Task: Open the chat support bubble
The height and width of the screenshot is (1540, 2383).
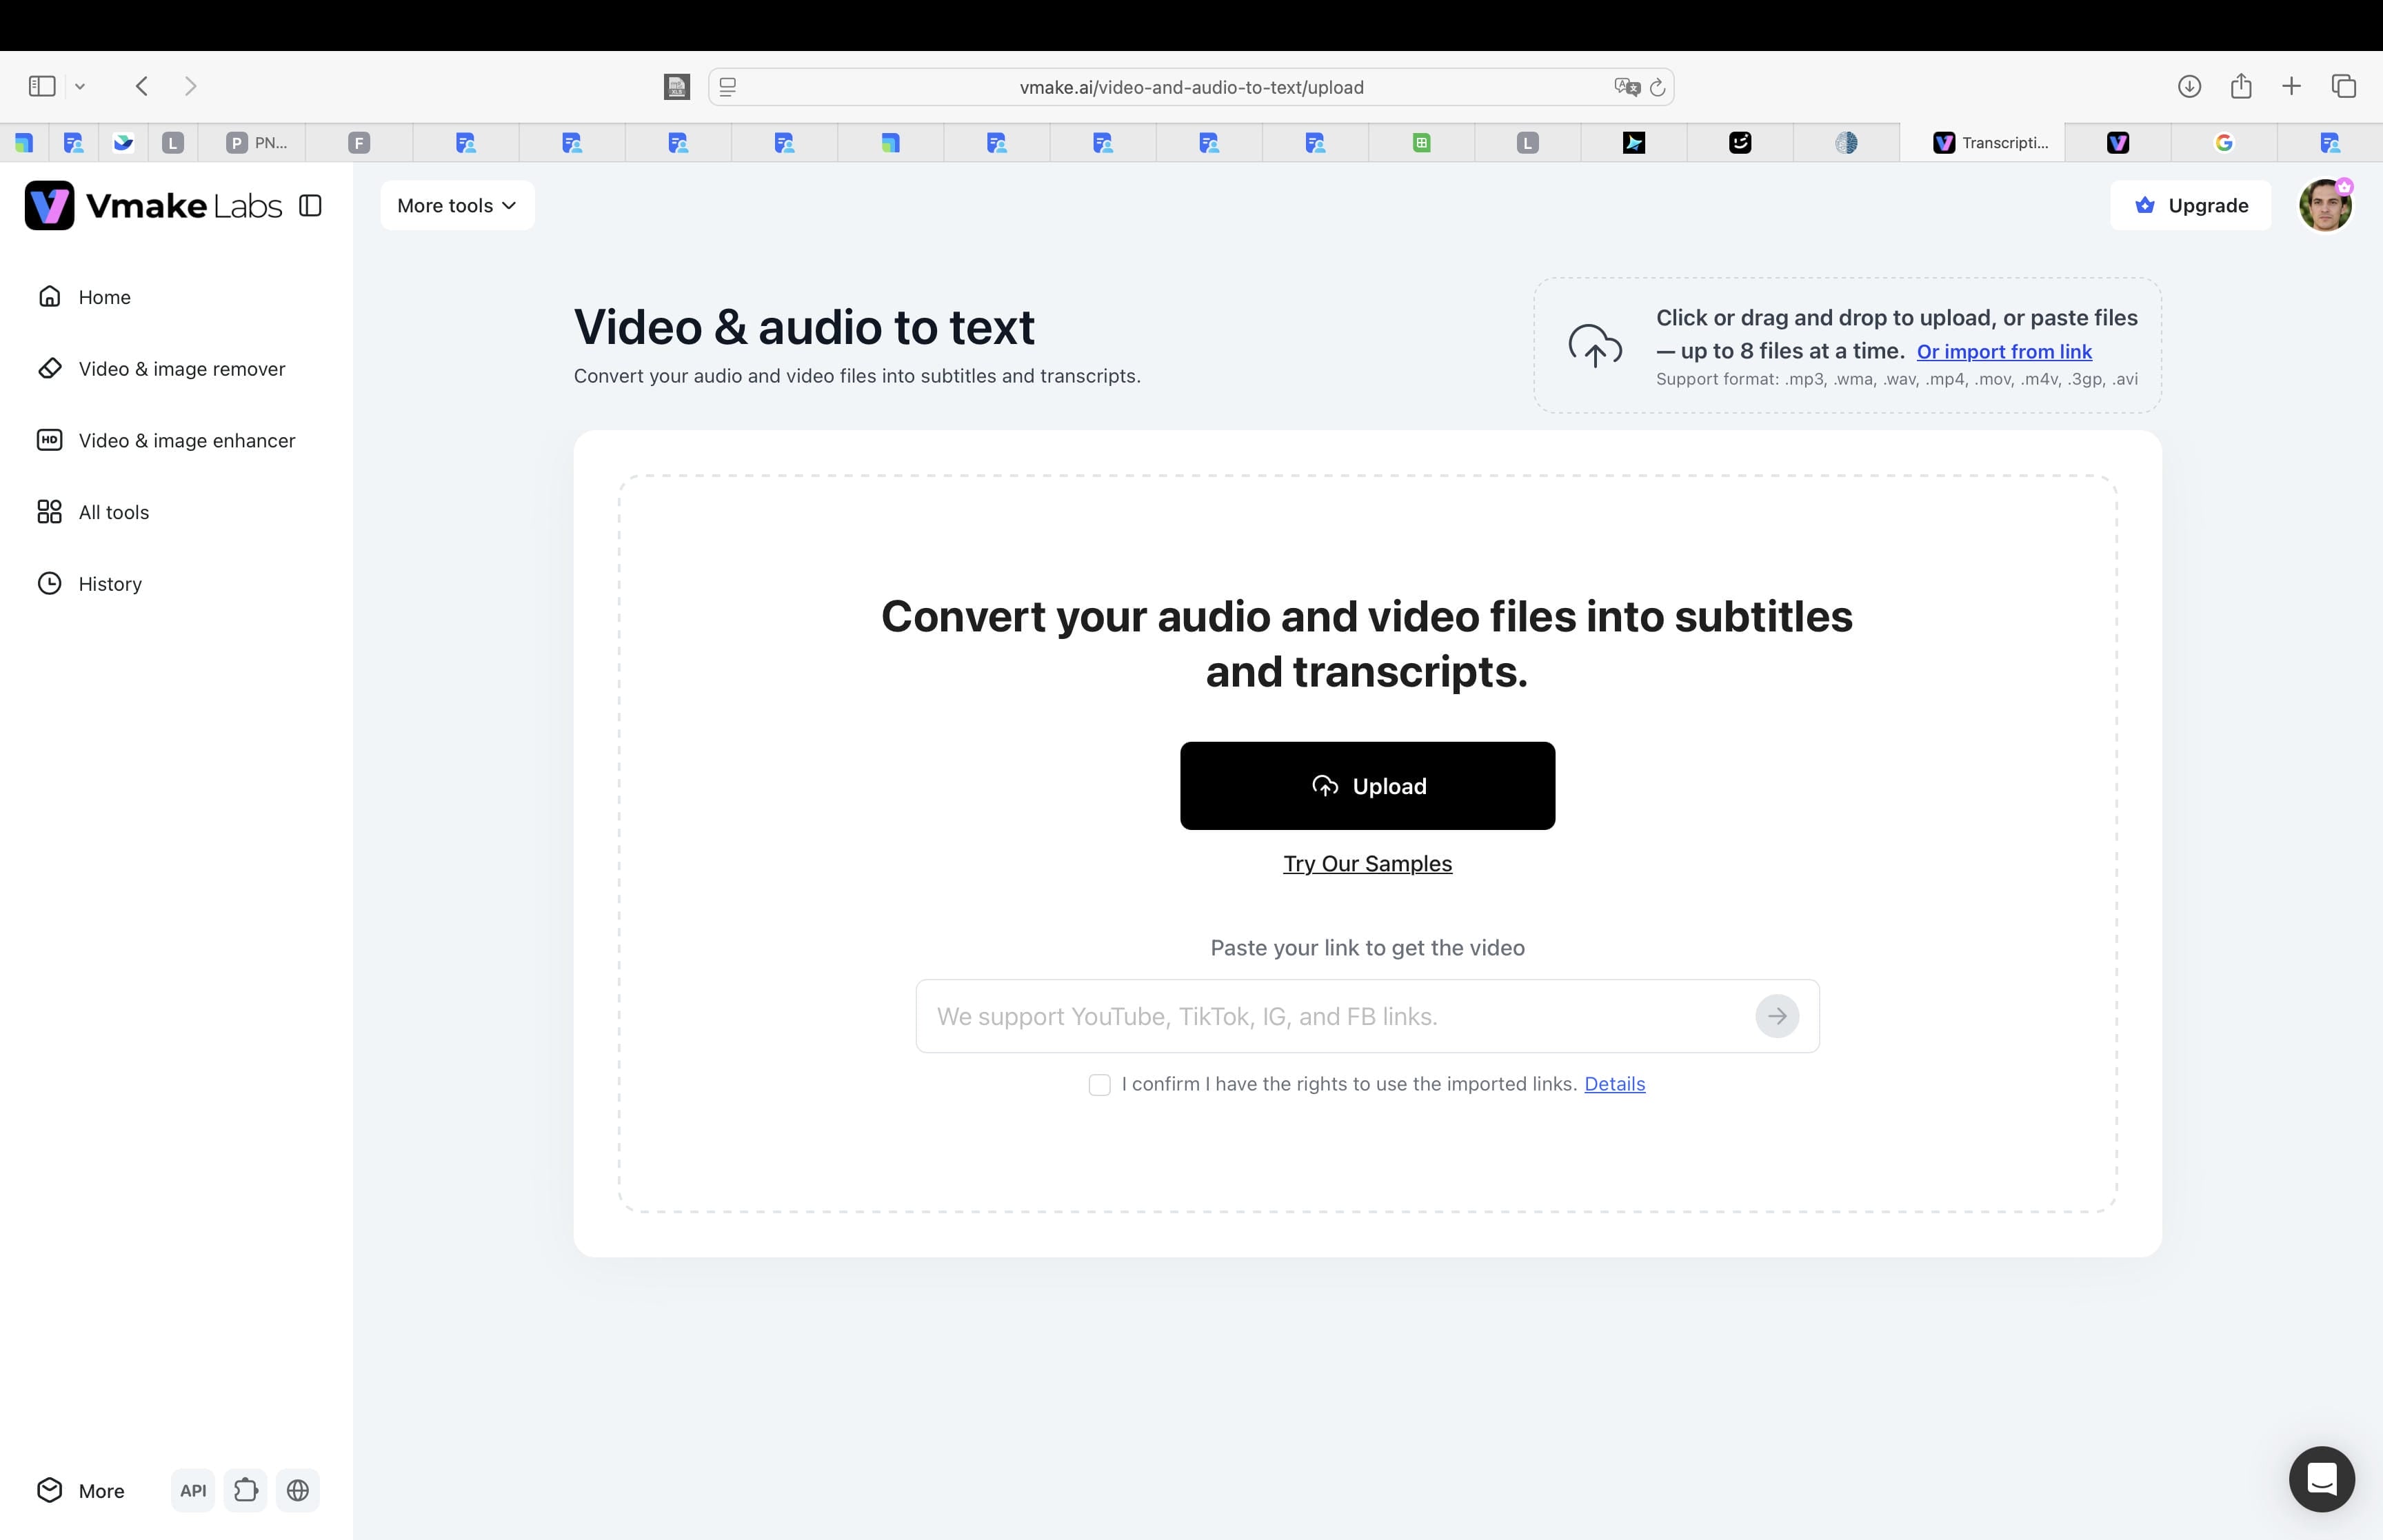Action: [2321, 1479]
